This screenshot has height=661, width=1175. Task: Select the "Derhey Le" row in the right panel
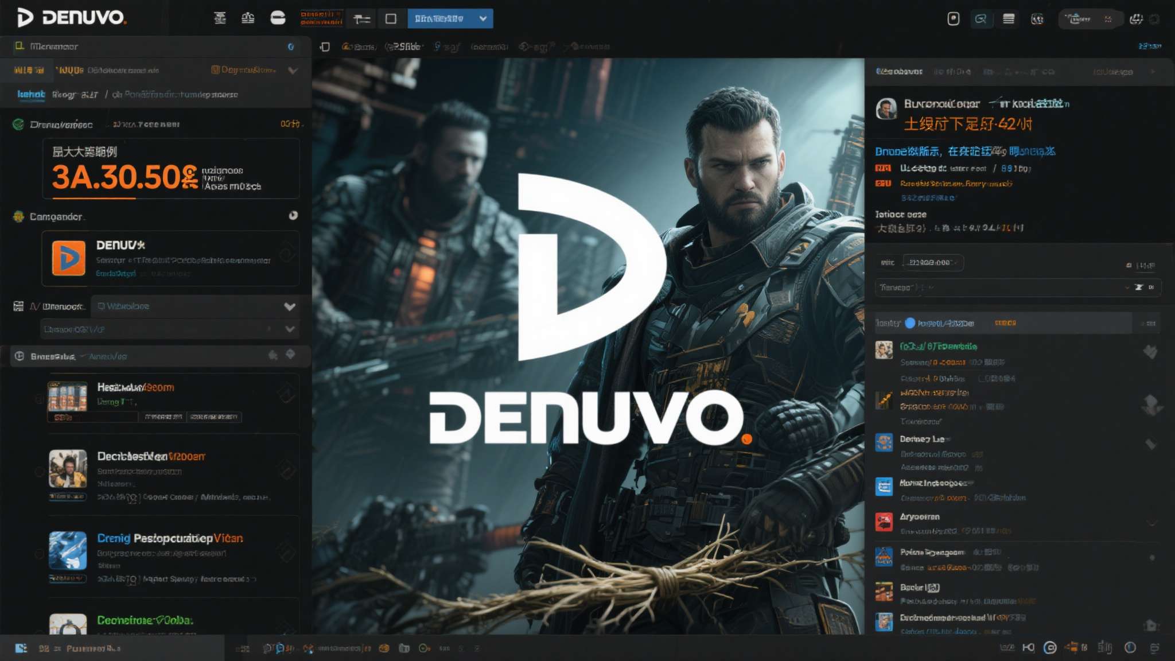[x=1017, y=453]
